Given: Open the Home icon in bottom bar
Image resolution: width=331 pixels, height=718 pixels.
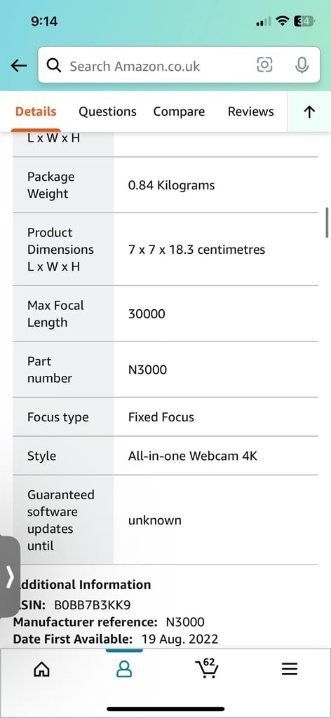Looking at the screenshot, I should coord(41,670).
